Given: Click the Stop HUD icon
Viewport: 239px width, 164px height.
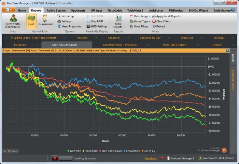Looking at the screenshot, I should 88,21.
